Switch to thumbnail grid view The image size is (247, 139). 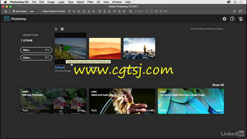coord(62,29)
